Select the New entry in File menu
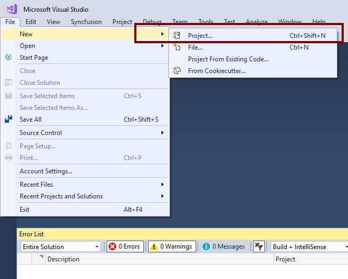This screenshot has height=279, width=348. click(x=85, y=34)
